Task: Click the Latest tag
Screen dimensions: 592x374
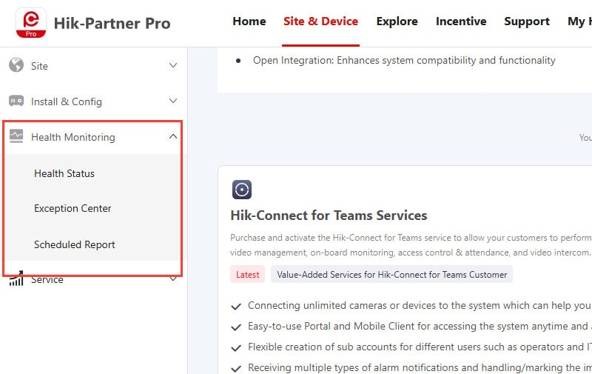Action: point(247,275)
